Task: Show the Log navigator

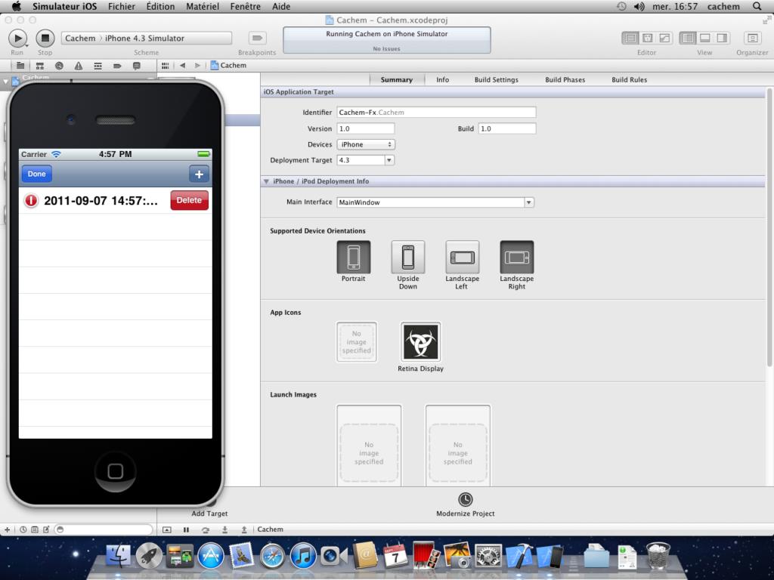Action: (x=137, y=66)
